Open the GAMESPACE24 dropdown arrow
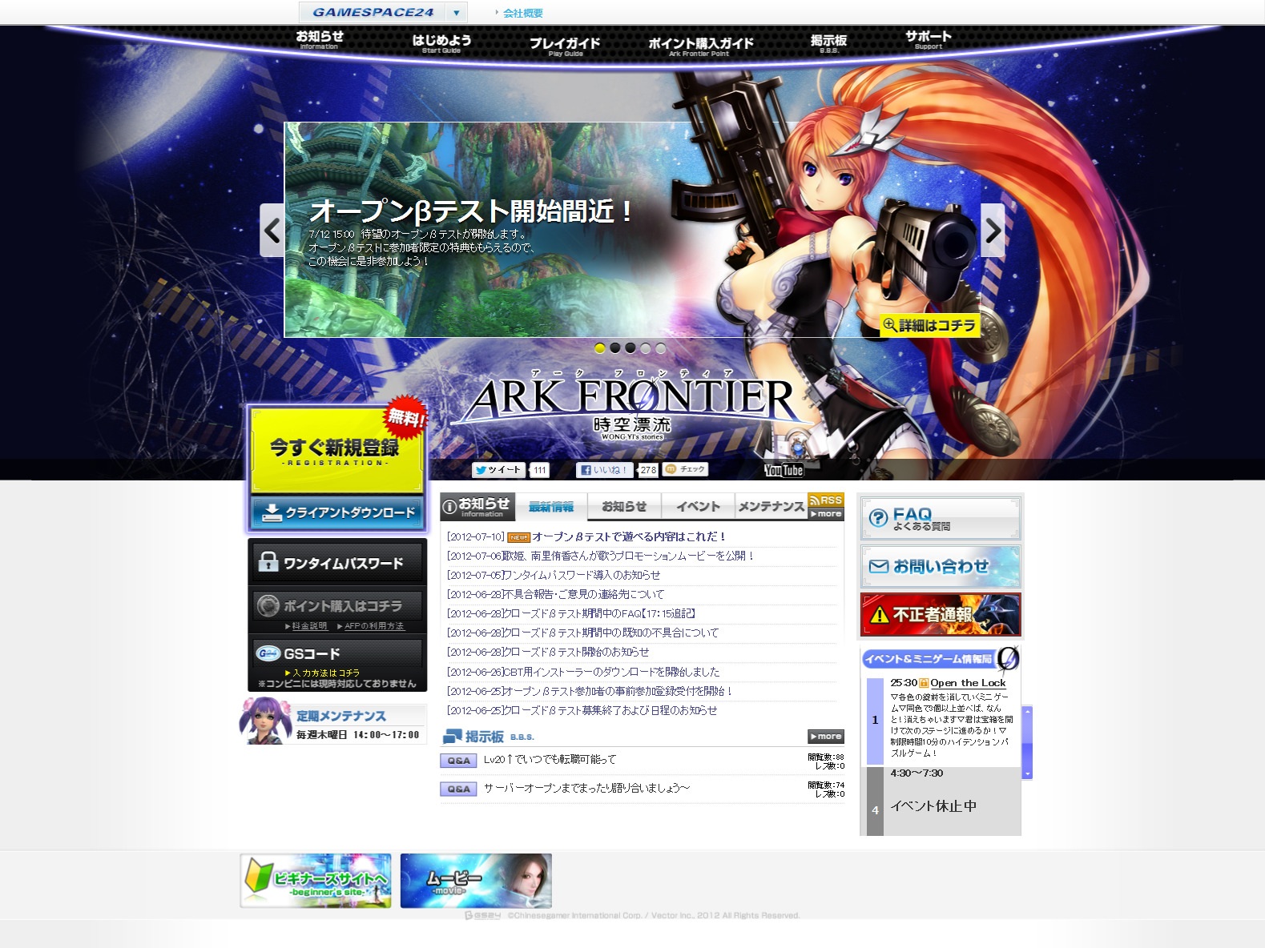Screen dimensions: 1265x948 coord(456,13)
